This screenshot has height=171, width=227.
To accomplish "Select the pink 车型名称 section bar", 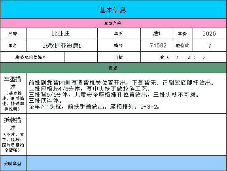I will pos(113,23).
